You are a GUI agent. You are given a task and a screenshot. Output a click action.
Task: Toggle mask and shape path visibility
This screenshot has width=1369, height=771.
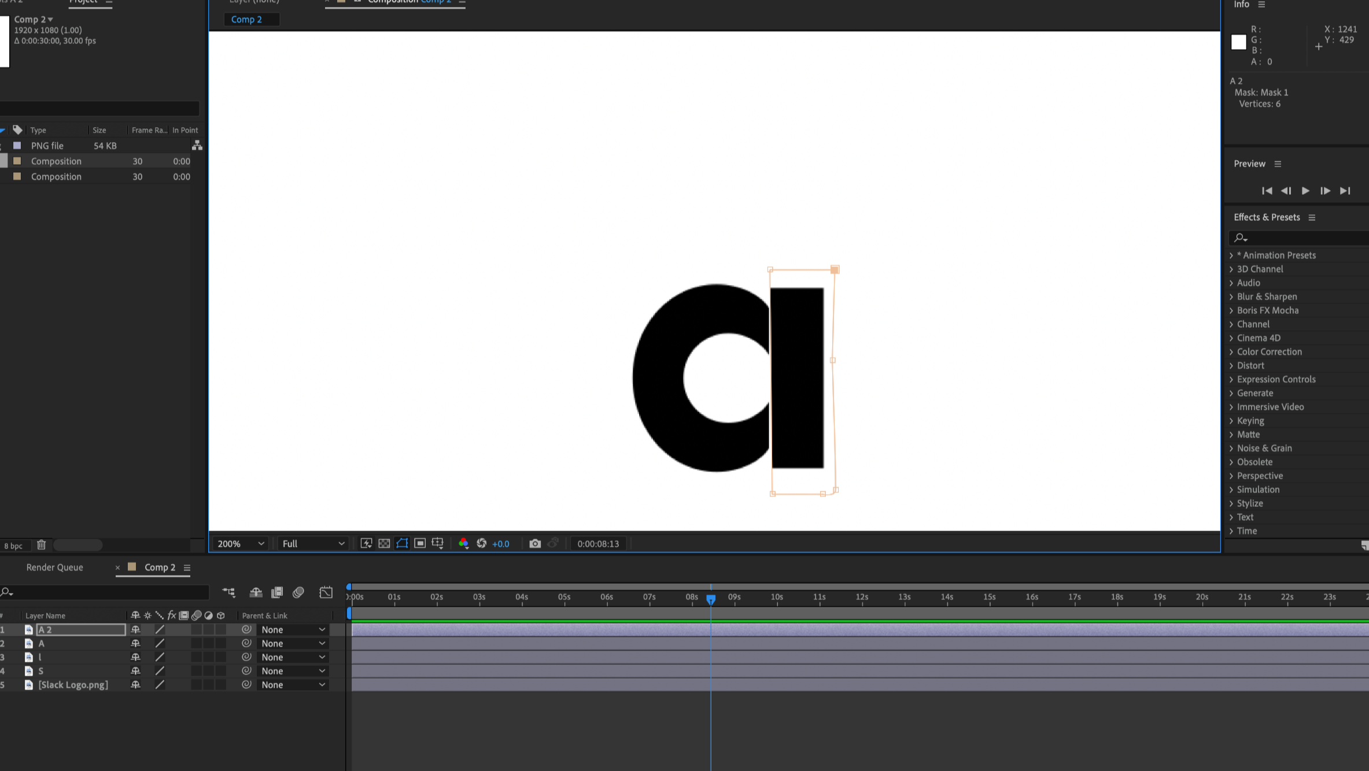point(402,543)
